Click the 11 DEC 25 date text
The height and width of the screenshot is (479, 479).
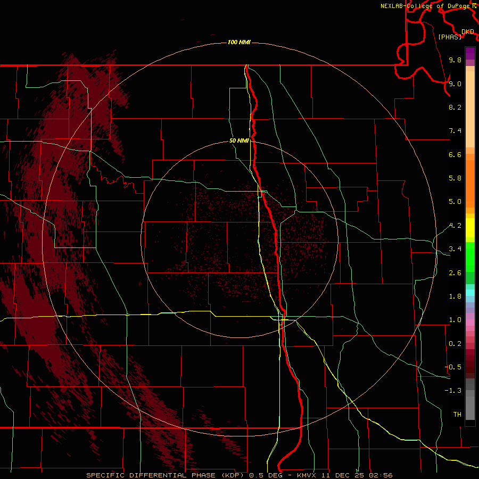point(342,475)
